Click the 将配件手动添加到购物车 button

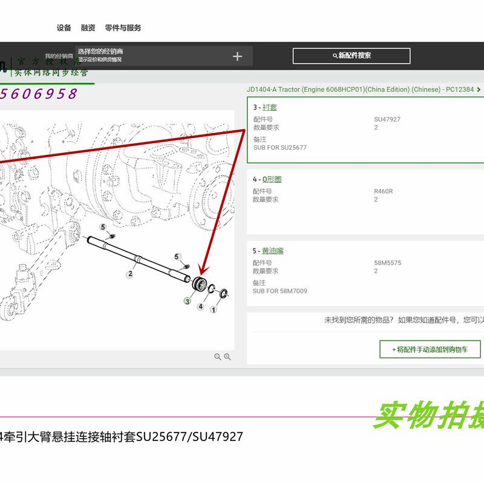point(430,350)
